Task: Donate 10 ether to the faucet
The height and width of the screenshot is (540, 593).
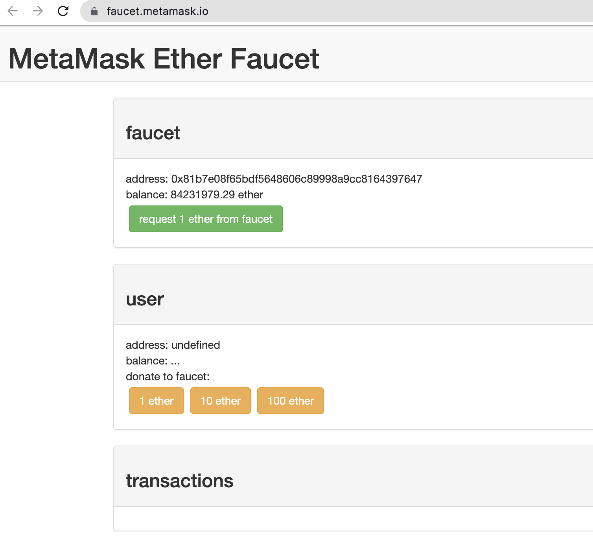Action: (x=220, y=401)
